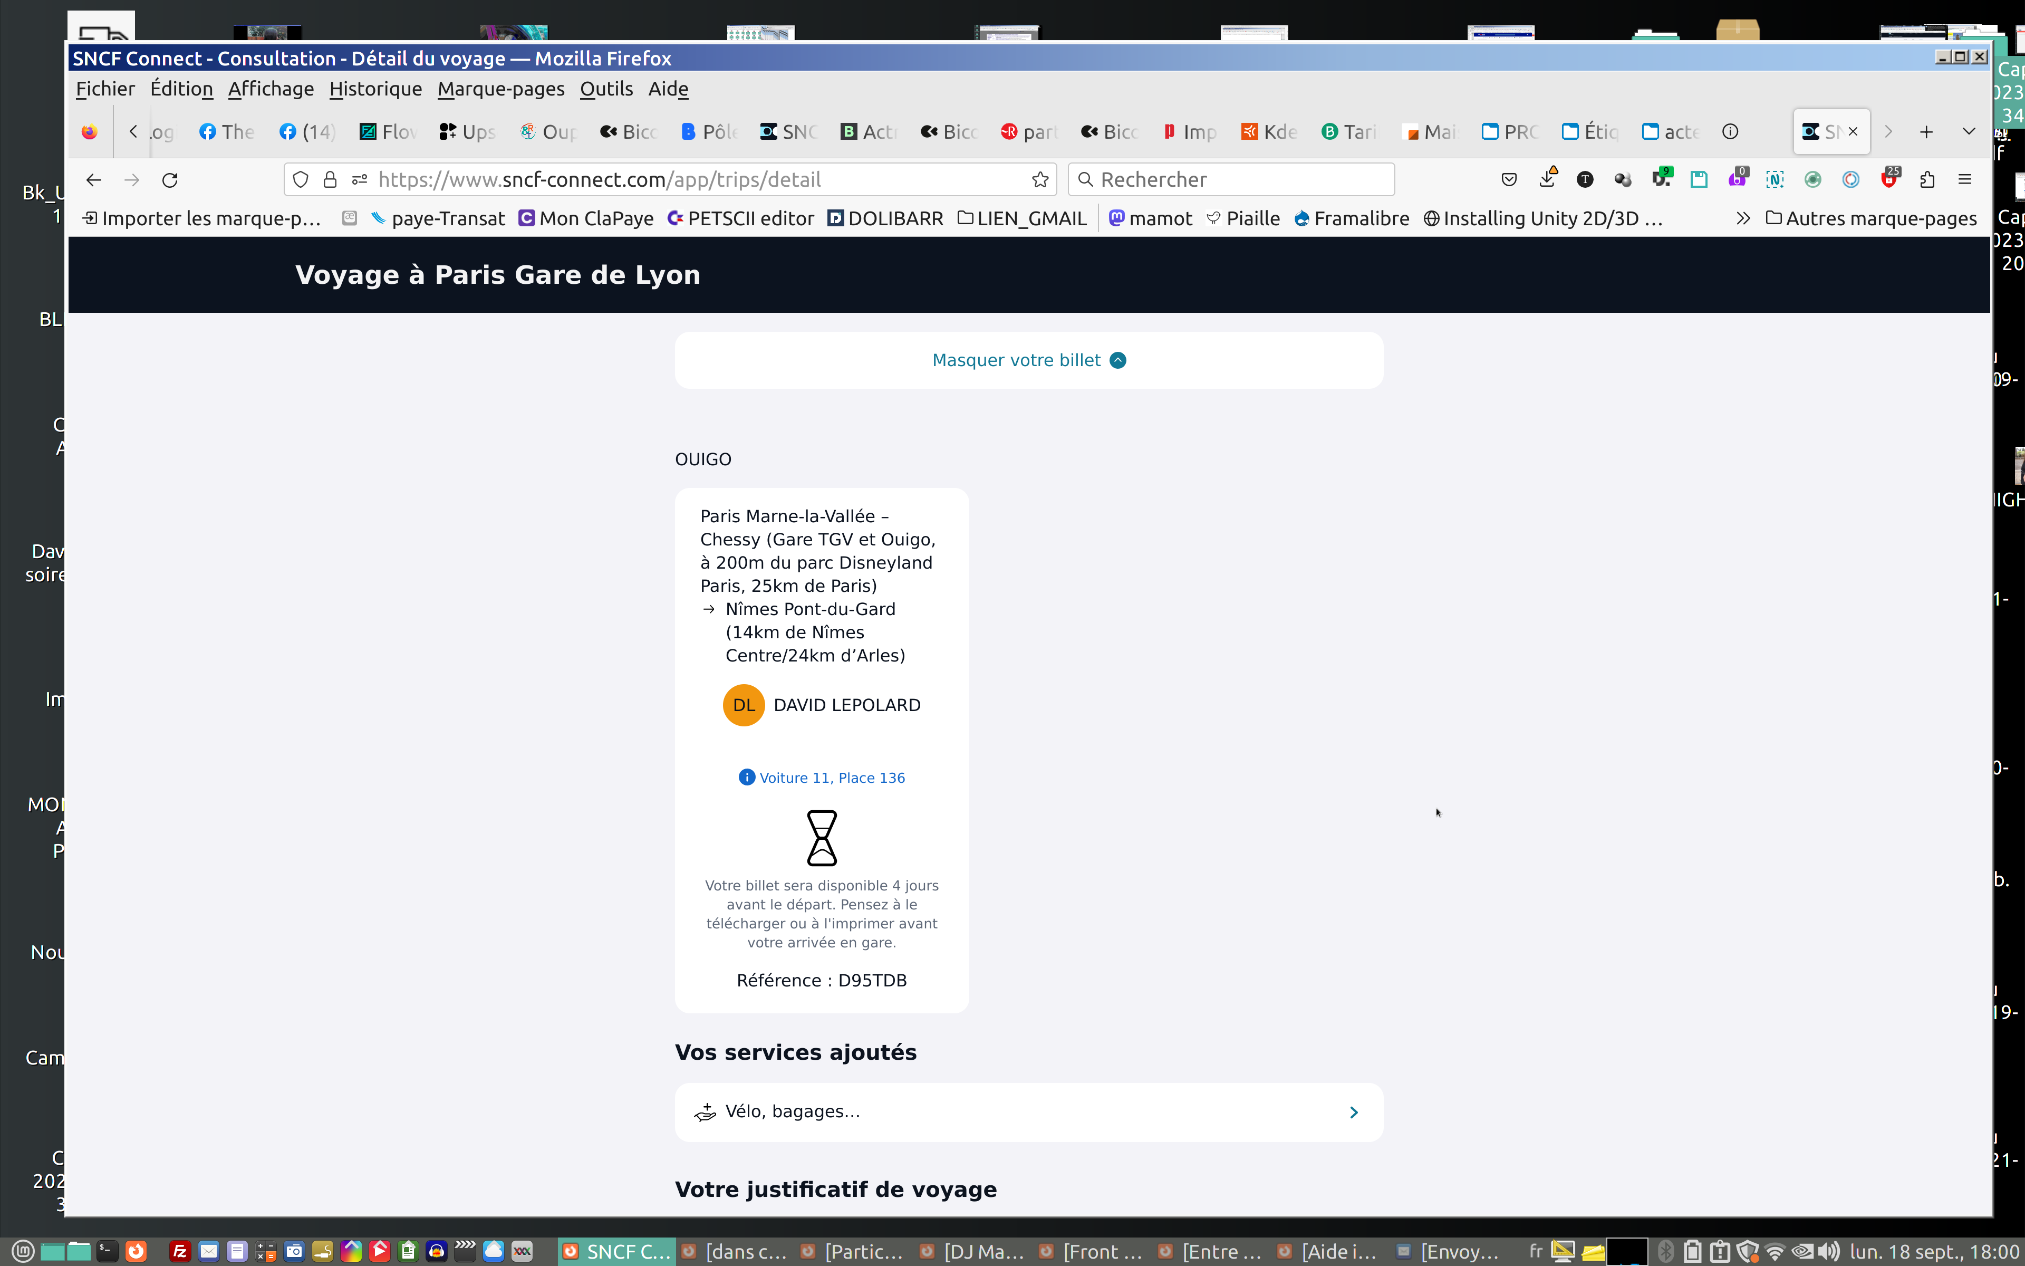The image size is (2025, 1266).
Task: Click the Voiture 11, Place 136 link
Action: (831, 778)
